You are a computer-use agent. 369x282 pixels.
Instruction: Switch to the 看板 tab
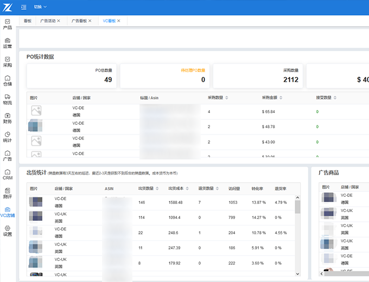tap(27, 21)
